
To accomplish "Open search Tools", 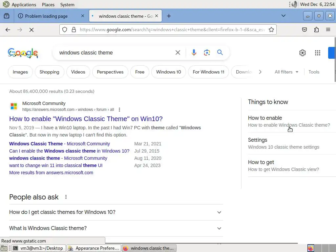I will (314, 72).
